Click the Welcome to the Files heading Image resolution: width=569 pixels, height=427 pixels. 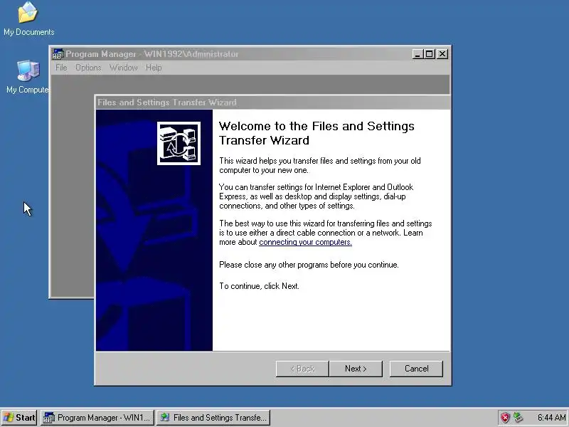click(x=317, y=133)
